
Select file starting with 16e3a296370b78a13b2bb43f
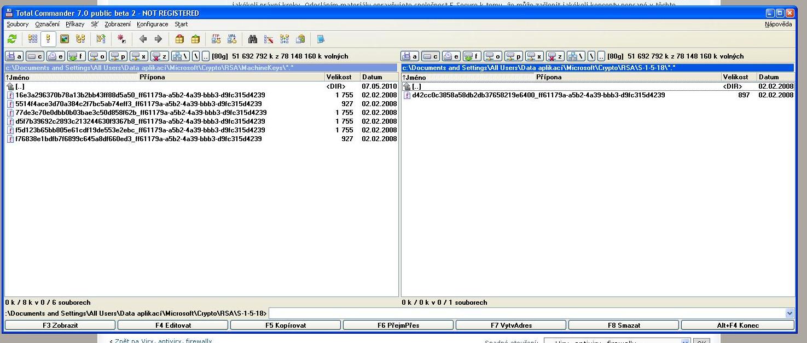click(x=201, y=95)
